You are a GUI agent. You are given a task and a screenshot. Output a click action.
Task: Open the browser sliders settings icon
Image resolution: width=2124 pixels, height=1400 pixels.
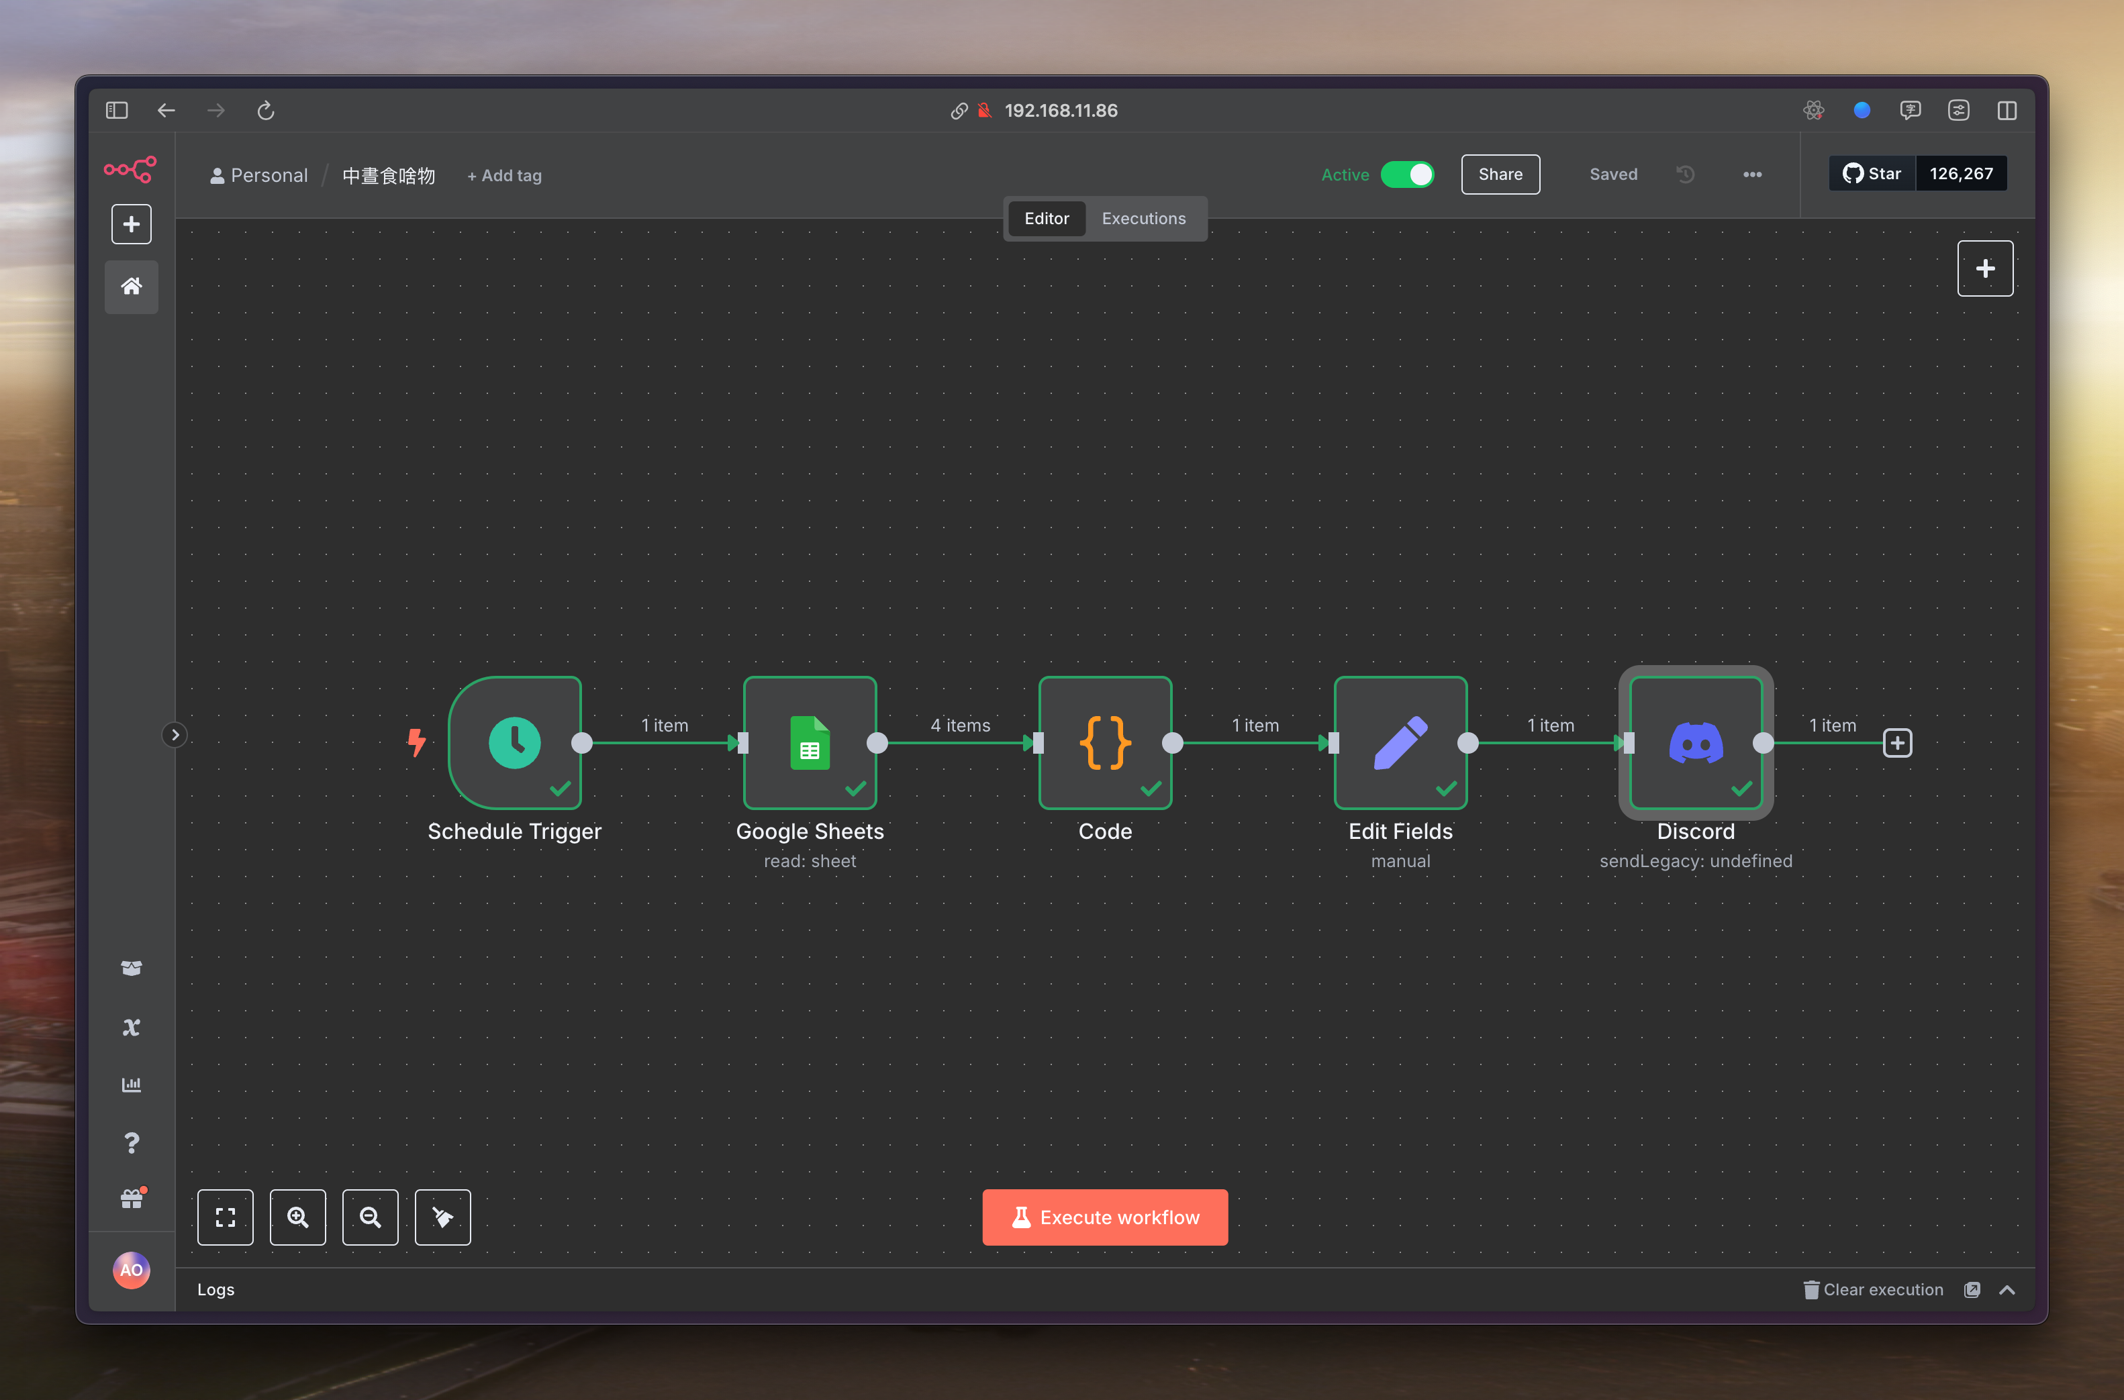click(1959, 110)
